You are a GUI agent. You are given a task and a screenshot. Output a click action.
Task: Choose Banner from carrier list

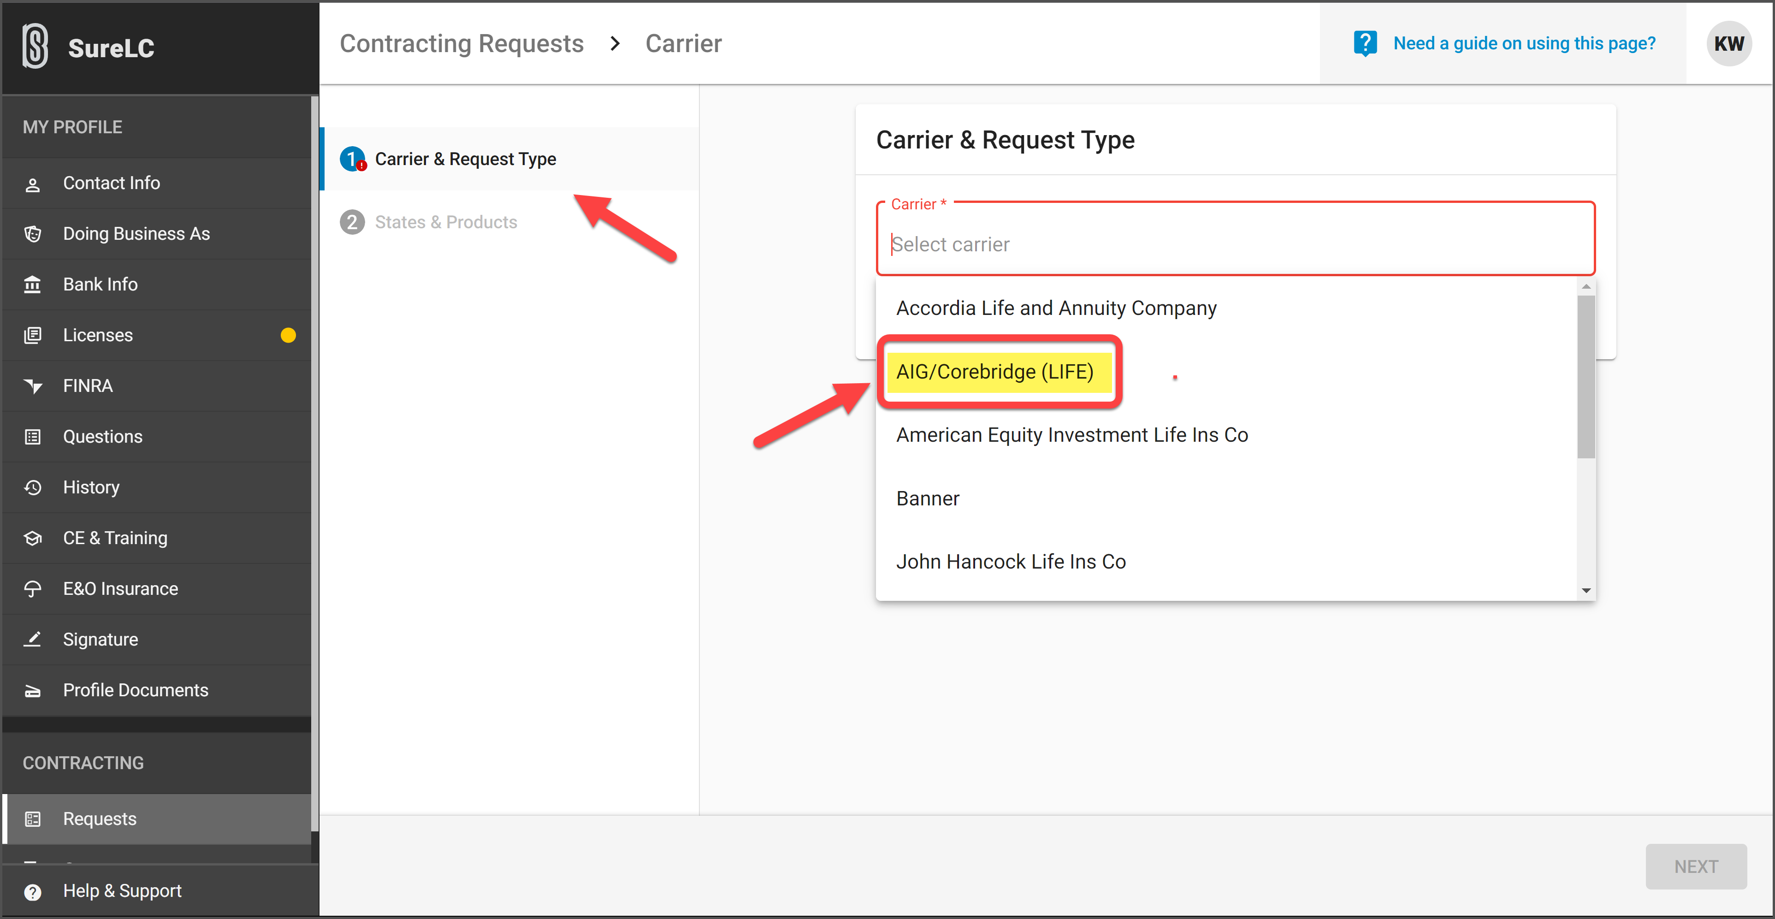[x=1226, y=498]
